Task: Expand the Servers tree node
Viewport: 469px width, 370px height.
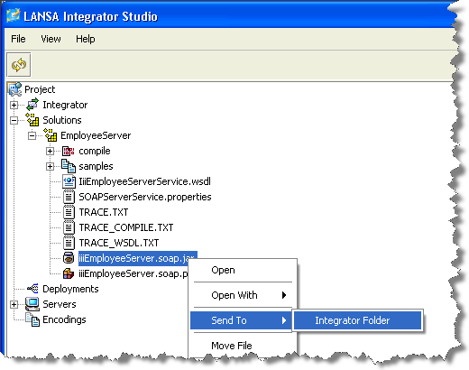Action: [x=14, y=304]
